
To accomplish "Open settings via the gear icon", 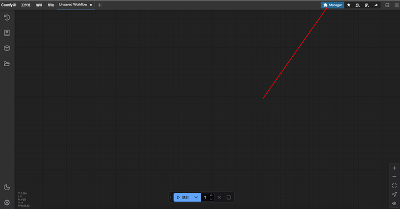I will (x=7, y=202).
